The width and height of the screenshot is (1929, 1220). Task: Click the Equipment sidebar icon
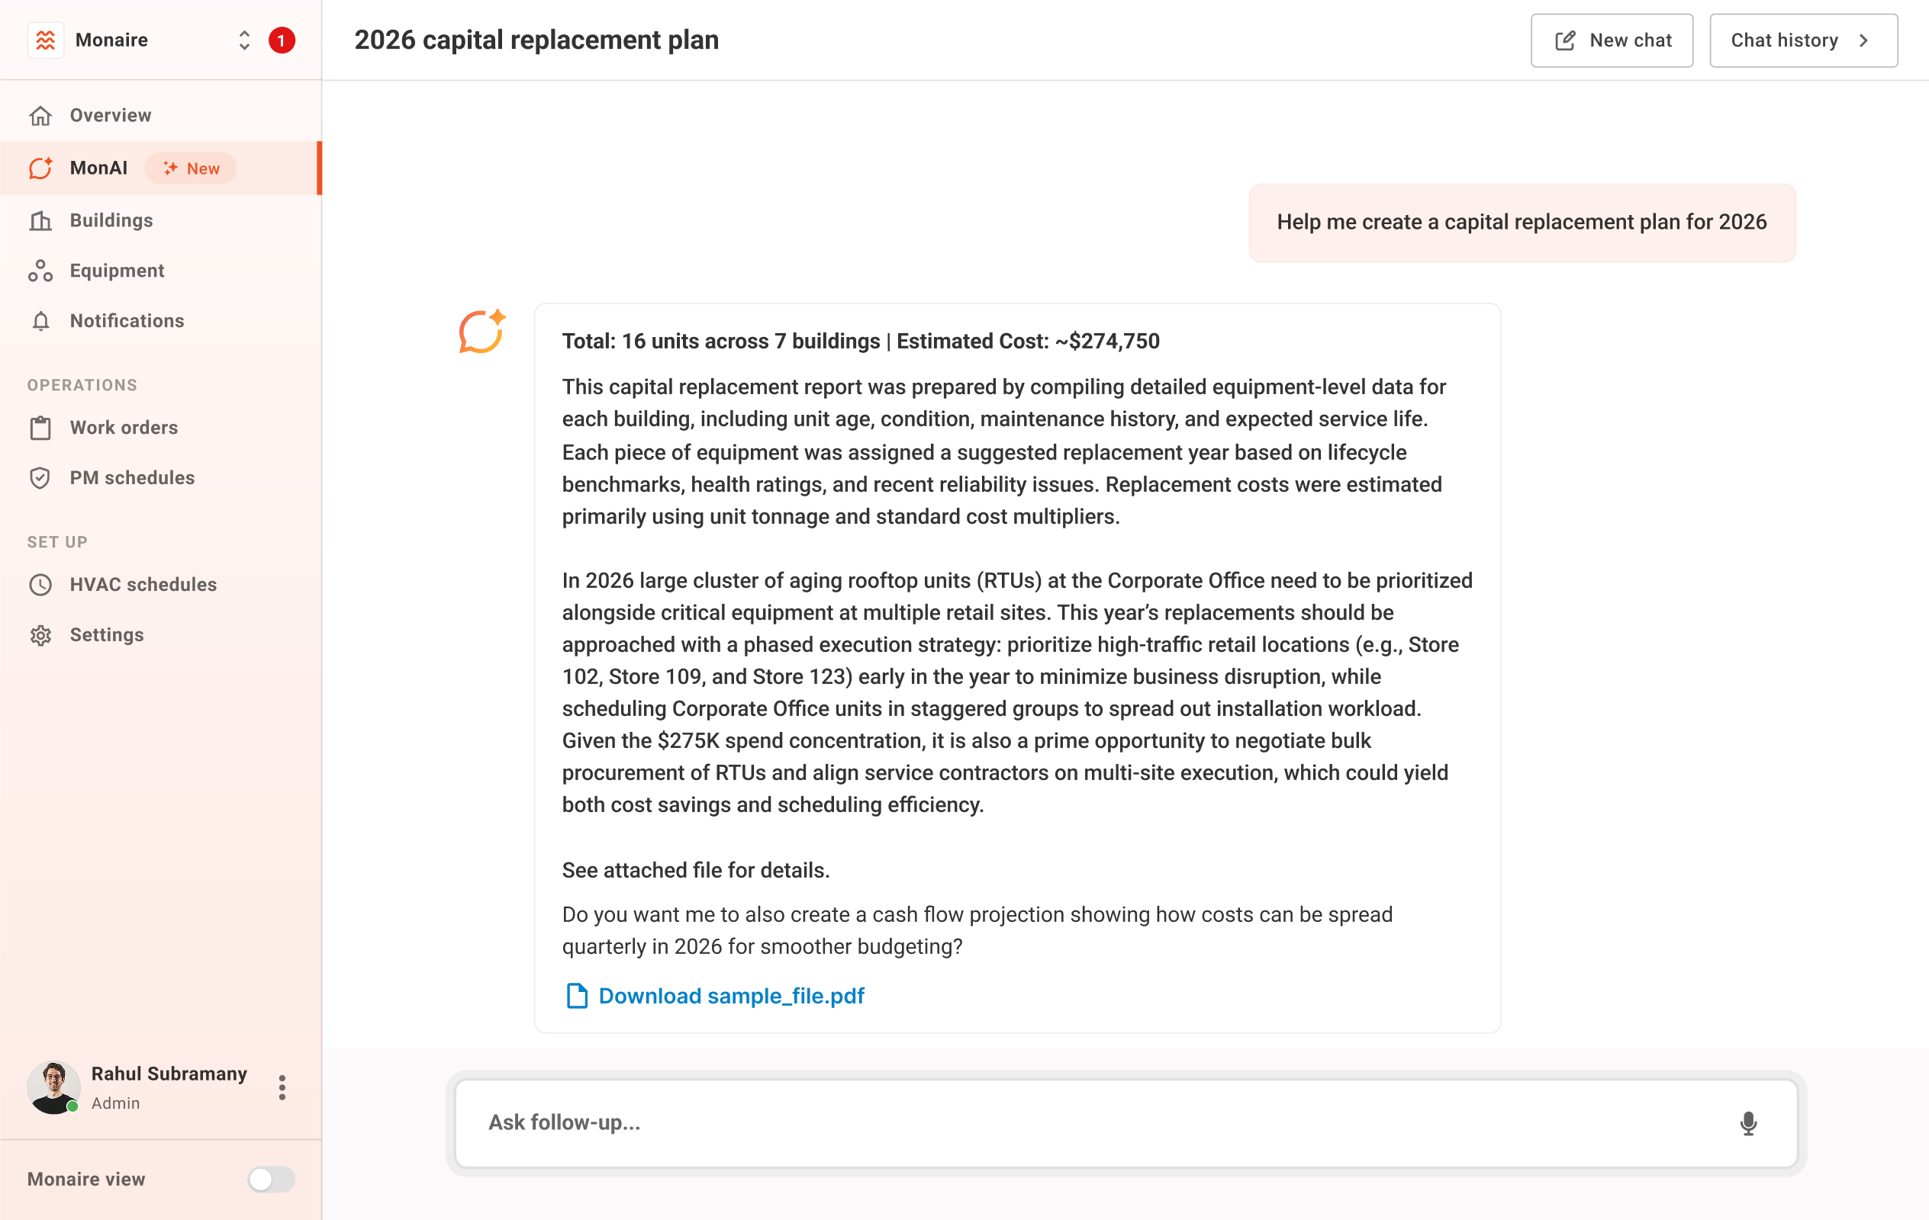pyautogui.click(x=41, y=271)
